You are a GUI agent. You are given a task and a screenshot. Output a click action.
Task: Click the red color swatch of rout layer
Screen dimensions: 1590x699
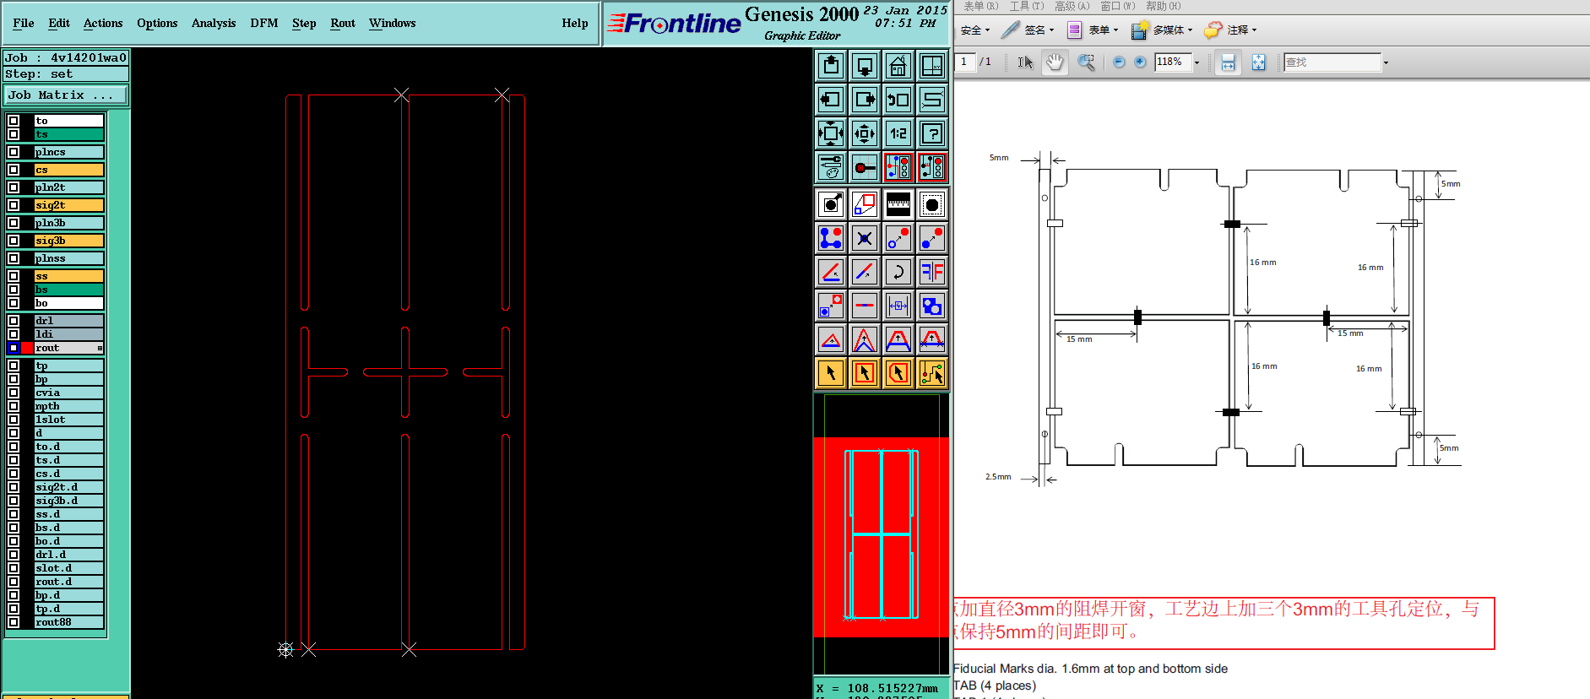(27, 348)
